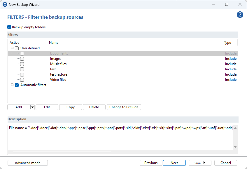Expand the Automatic filters tree node

coord(12,85)
